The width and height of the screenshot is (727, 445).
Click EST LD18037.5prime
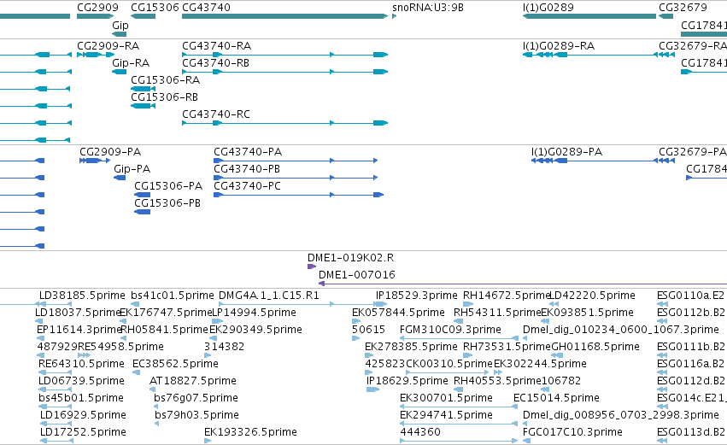click(78, 313)
